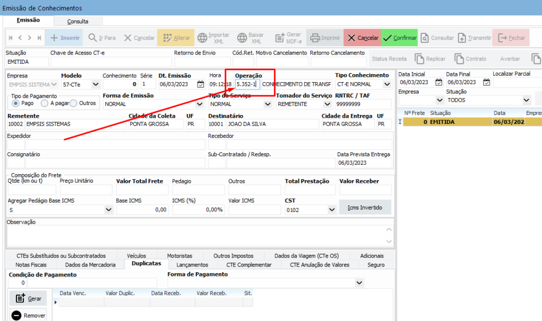
Task: Click the Localizar Parcial search field
Action: (518, 82)
